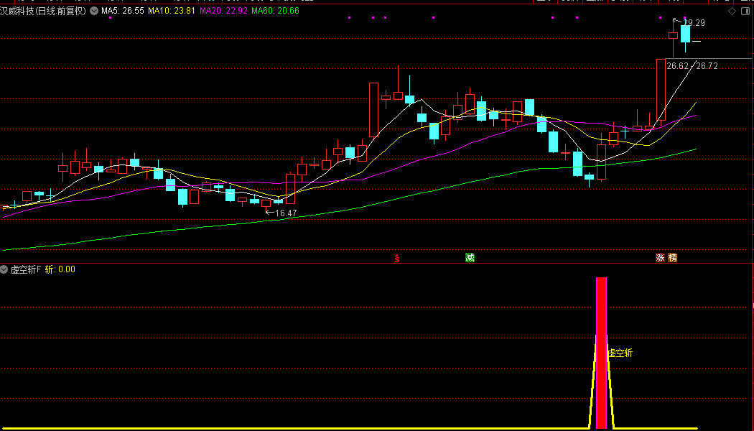Viewport: 754px width, 431px height.
Task: Click the 29.29 high price label
Action: [x=694, y=22]
